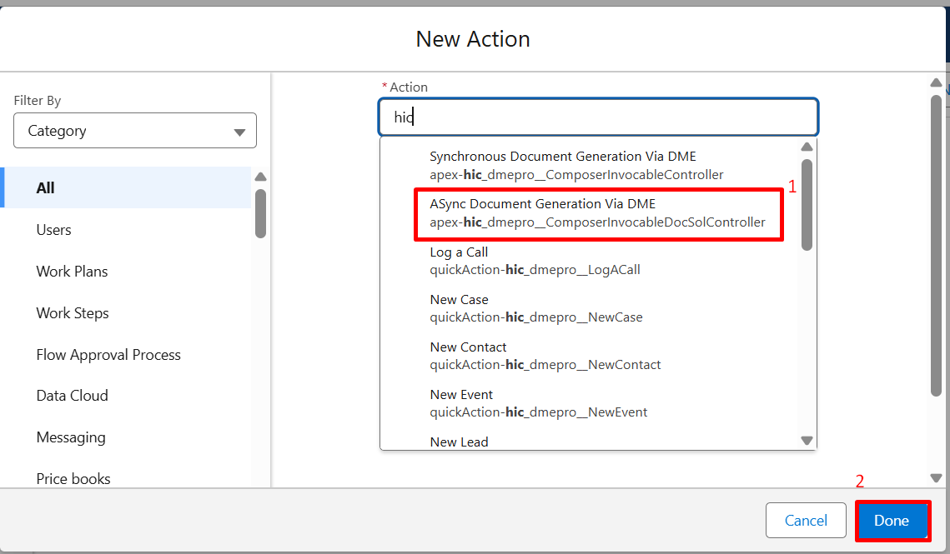Screen dimensions: 950x554
Task: Choose the Log a Call action
Action: click(x=589, y=261)
